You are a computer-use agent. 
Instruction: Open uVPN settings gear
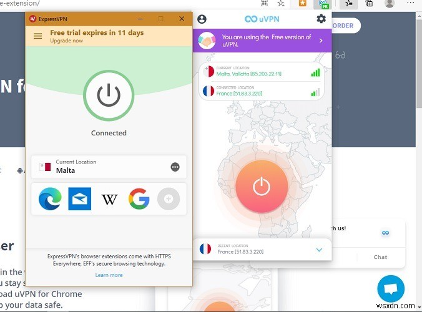(x=321, y=19)
